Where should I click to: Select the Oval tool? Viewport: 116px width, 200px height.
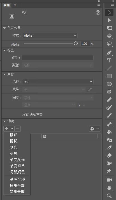(109, 84)
